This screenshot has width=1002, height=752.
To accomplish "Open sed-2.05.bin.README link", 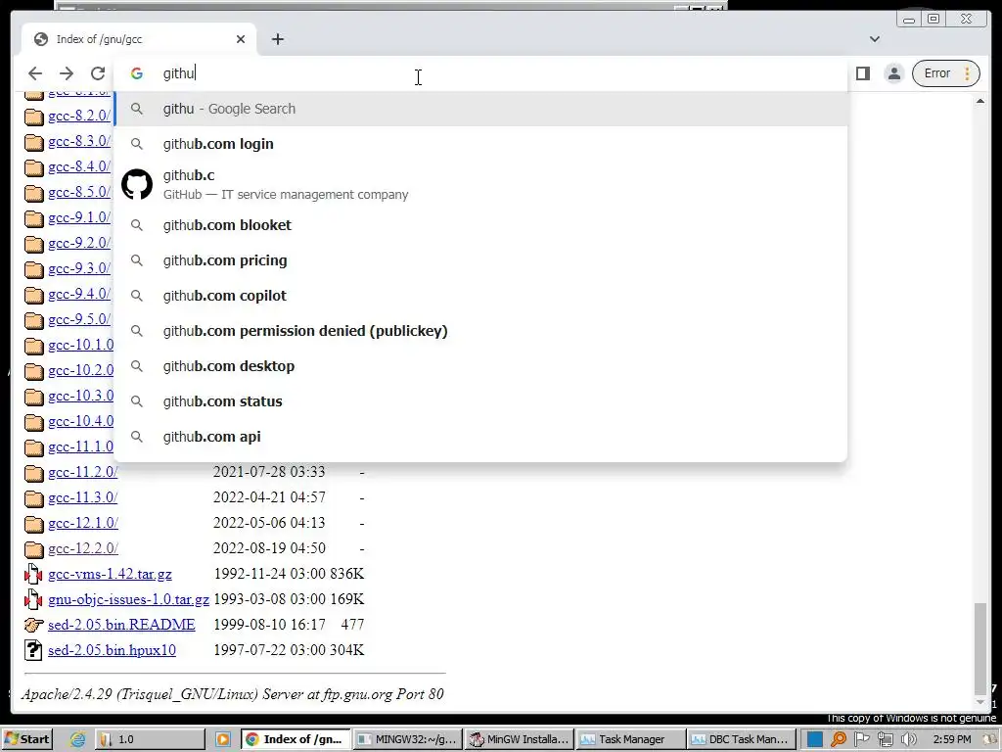I will coord(121,625).
